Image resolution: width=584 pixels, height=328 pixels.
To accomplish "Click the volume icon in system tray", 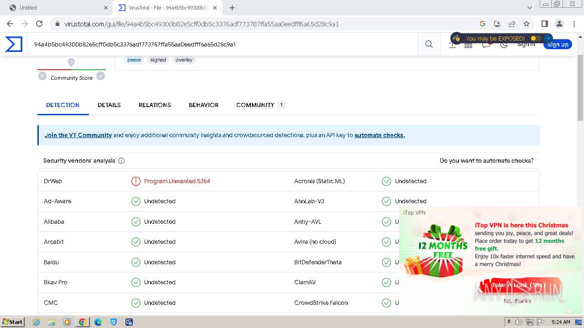I will click(x=519, y=322).
